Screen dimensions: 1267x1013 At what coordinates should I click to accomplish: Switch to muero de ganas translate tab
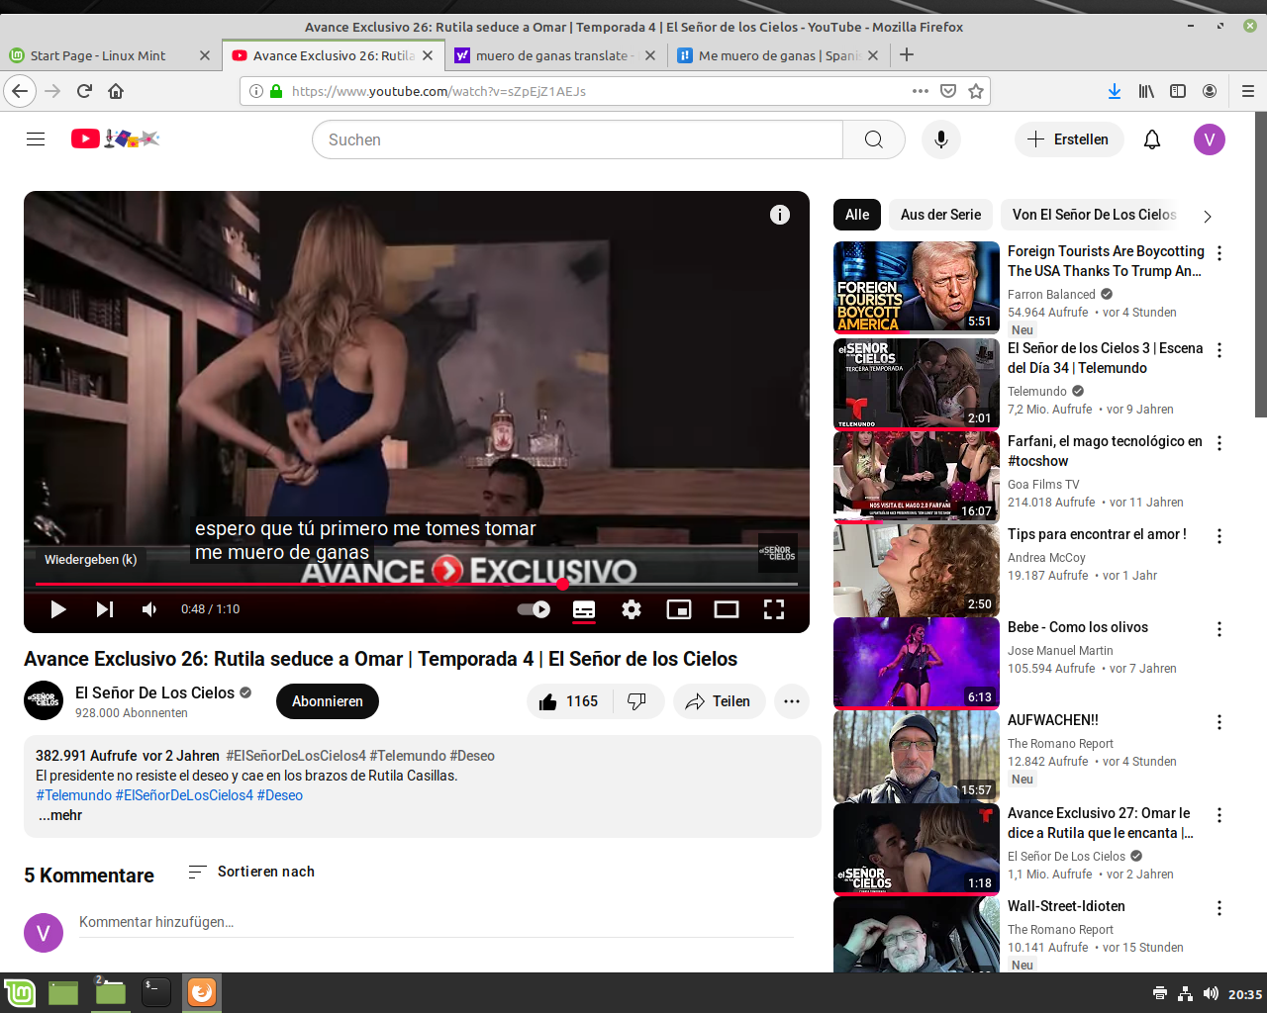555,55
